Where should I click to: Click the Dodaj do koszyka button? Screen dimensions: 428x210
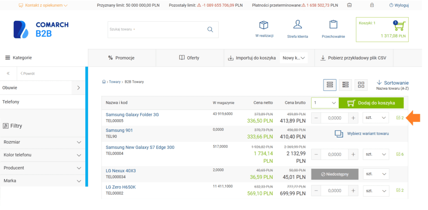click(x=371, y=103)
